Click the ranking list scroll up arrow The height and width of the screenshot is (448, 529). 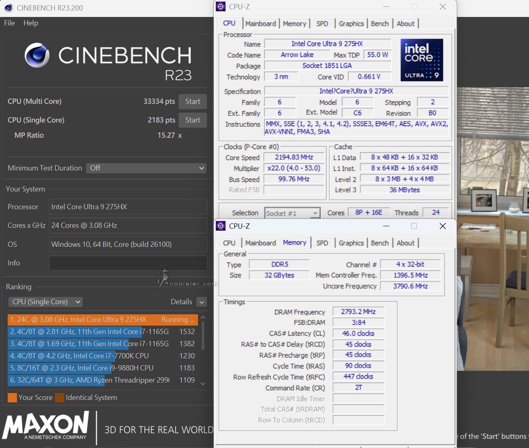pyautogui.click(x=203, y=318)
